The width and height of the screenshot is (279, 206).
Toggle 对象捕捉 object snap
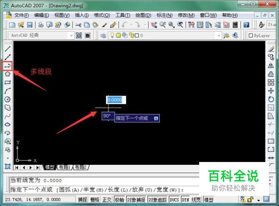pyautogui.click(x=136, y=200)
